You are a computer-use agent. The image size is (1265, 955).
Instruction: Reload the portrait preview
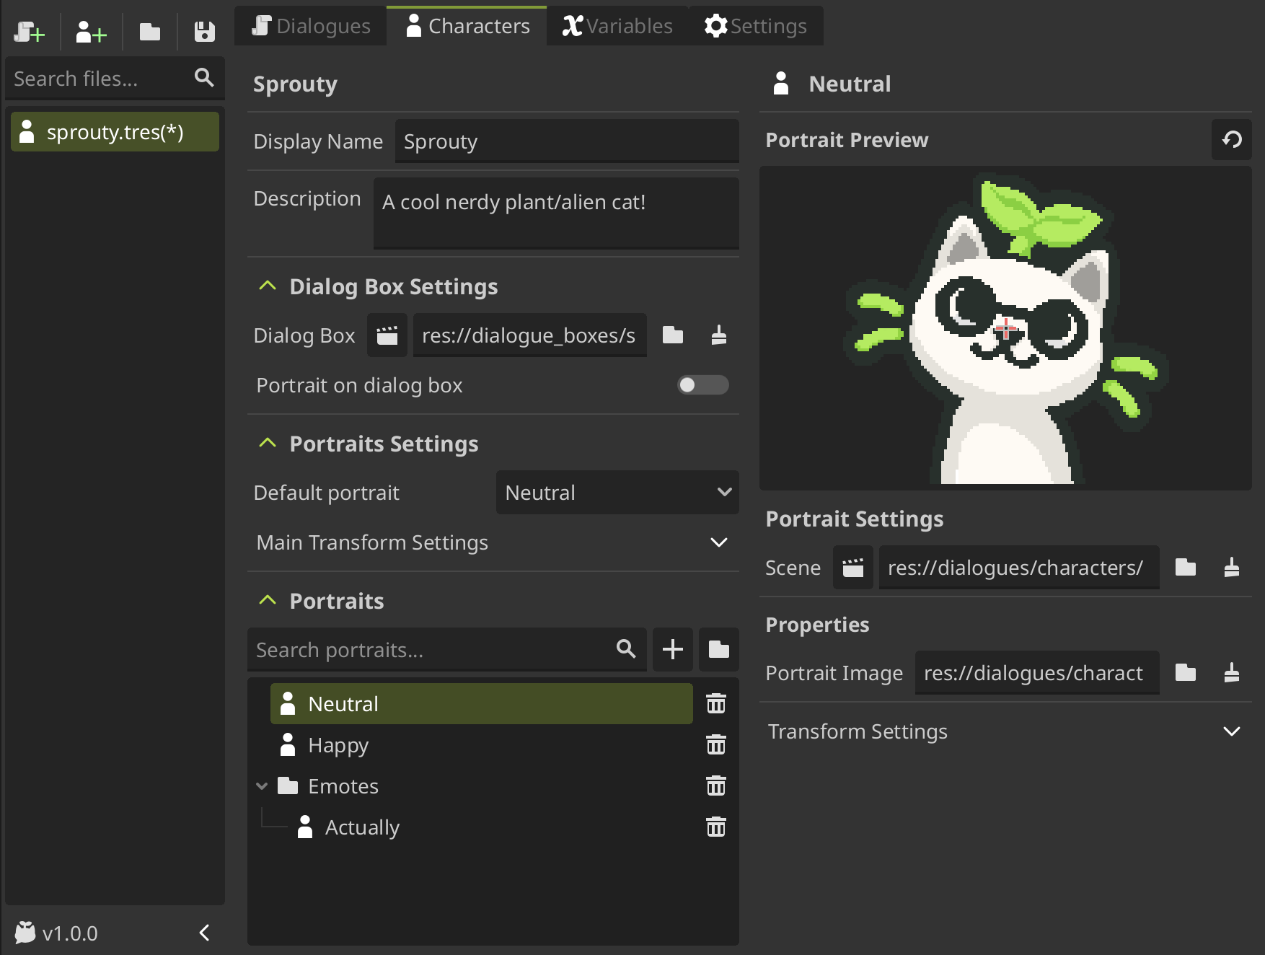pos(1232,139)
